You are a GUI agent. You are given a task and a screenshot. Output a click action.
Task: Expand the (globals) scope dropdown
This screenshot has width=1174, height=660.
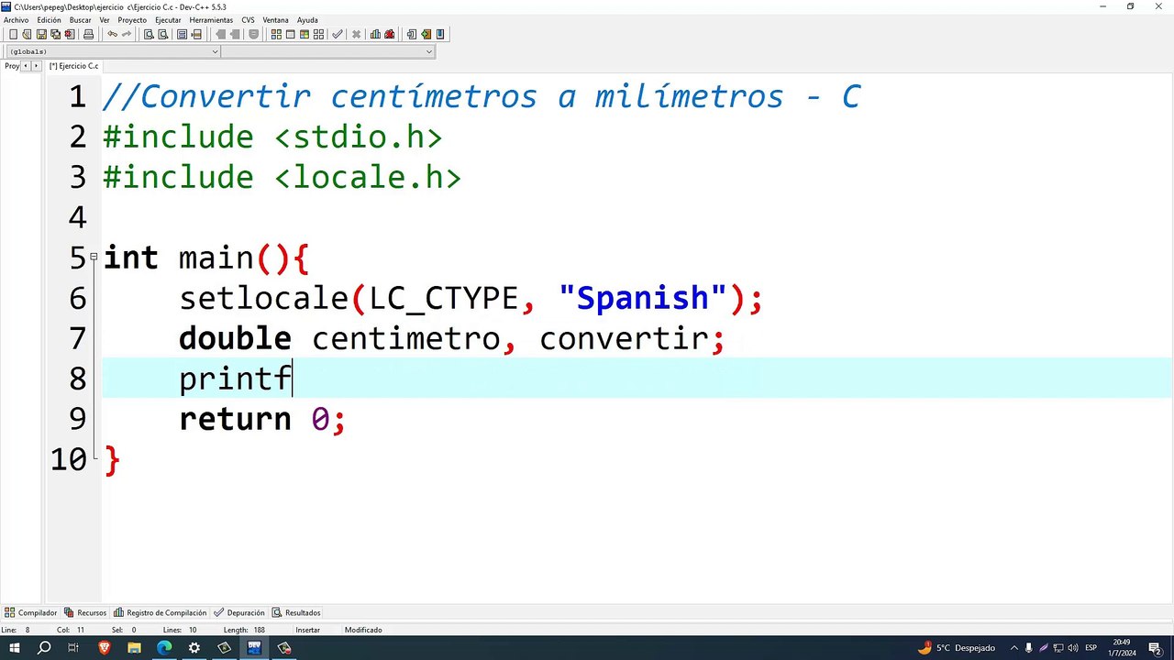coord(216,51)
